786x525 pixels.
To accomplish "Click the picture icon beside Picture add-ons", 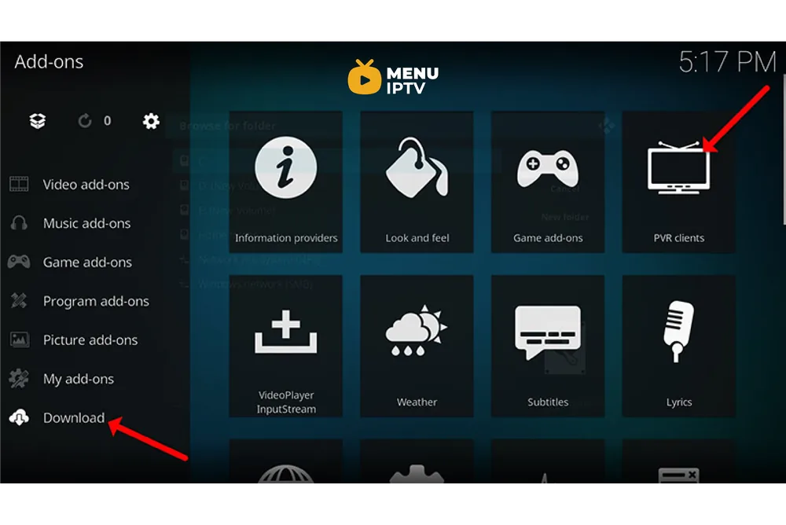I will [x=20, y=340].
